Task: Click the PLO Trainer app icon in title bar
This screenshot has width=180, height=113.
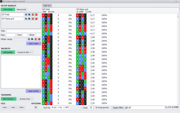Action: tap(1, 1)
